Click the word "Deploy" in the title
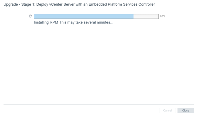The height and width of the screenshot is (115, 197). coord(42,4)
